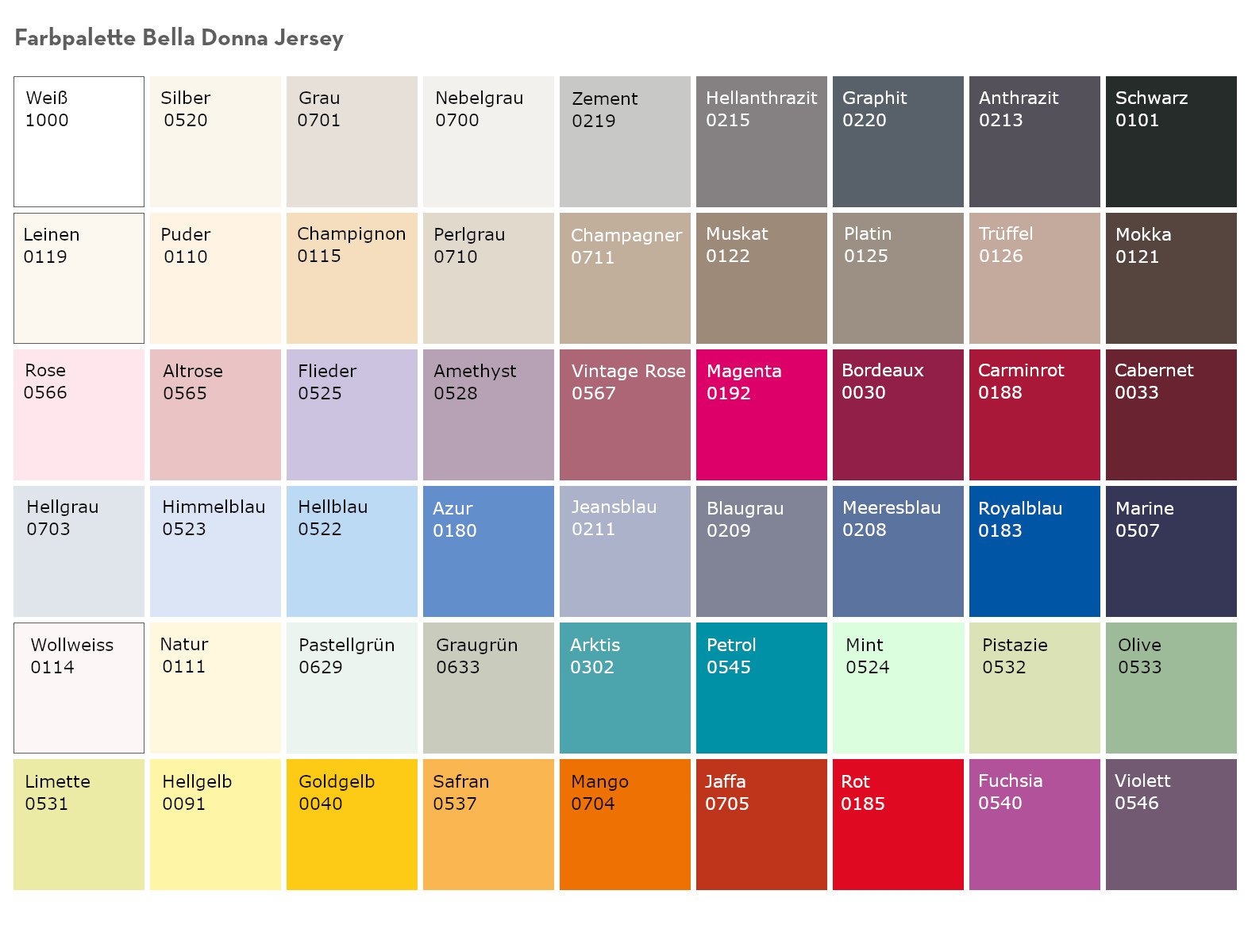Pick the Royalblau 0183 swatch
1248x929 pixels.
[1034, 551]
